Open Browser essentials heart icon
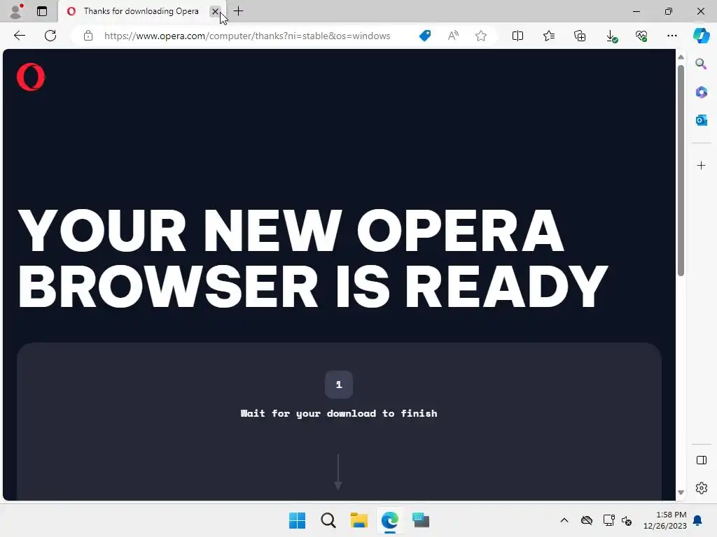Image resolution: width=717 pixels, height=537 pixels. [x=641, y=36]
